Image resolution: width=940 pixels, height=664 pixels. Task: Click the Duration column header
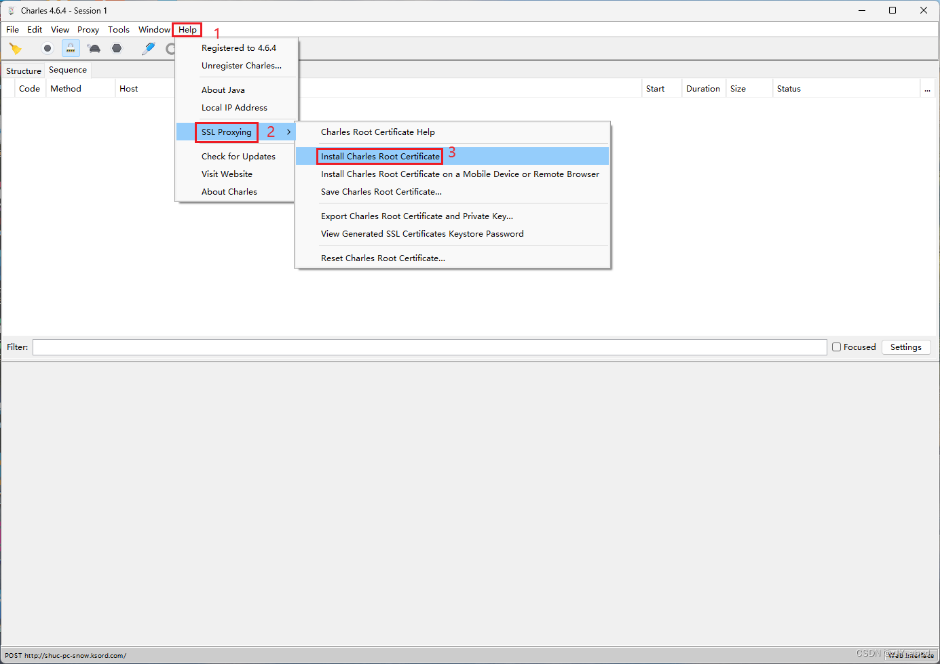[703, 89]
